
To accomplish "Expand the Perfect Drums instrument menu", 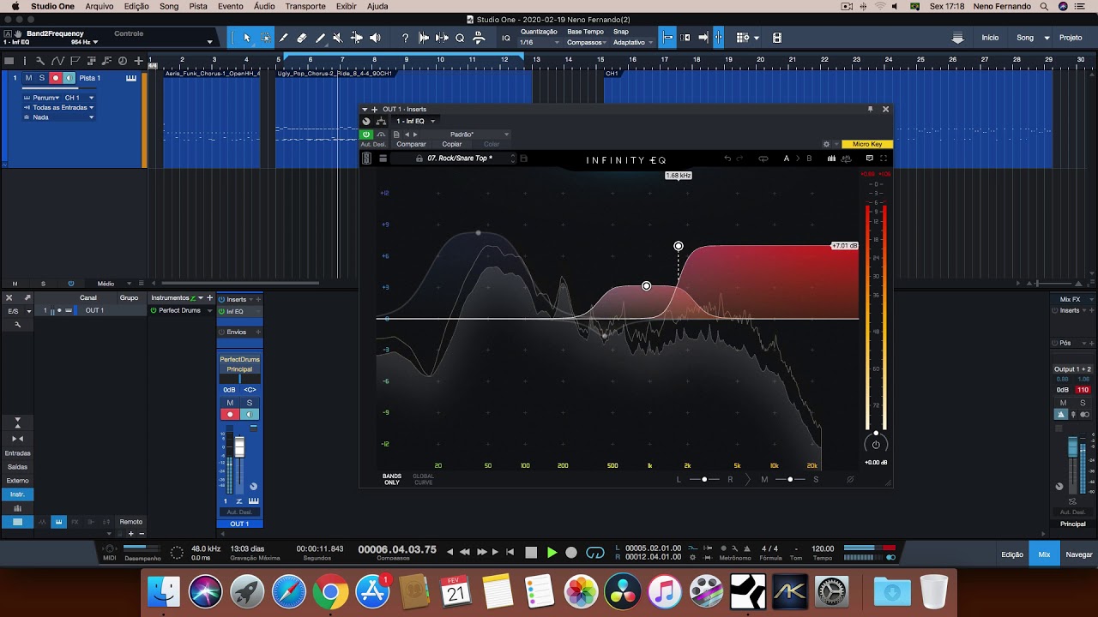I will click(209, 310).
